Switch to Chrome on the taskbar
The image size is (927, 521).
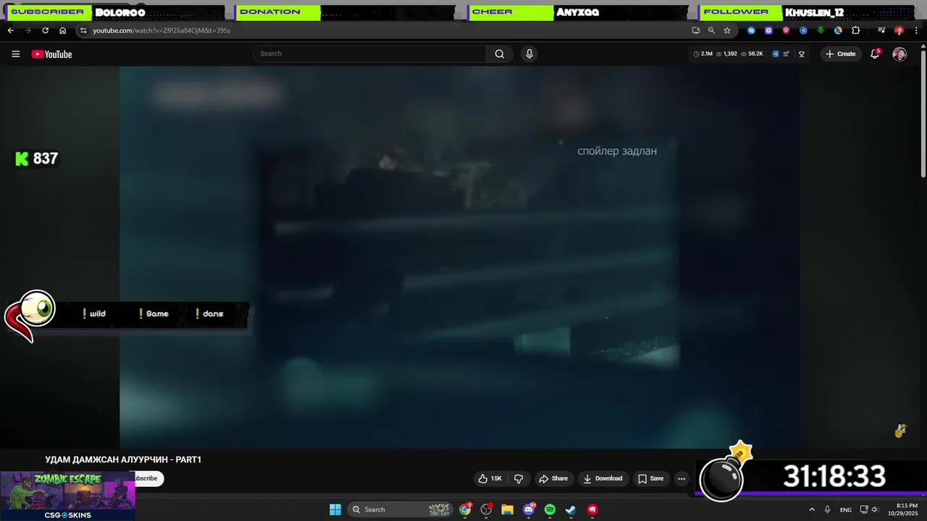465,509
